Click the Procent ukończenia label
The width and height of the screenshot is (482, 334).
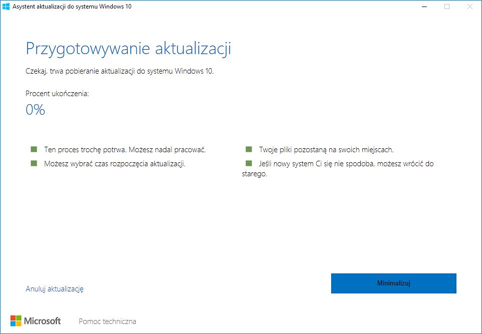tap(57, 94)
